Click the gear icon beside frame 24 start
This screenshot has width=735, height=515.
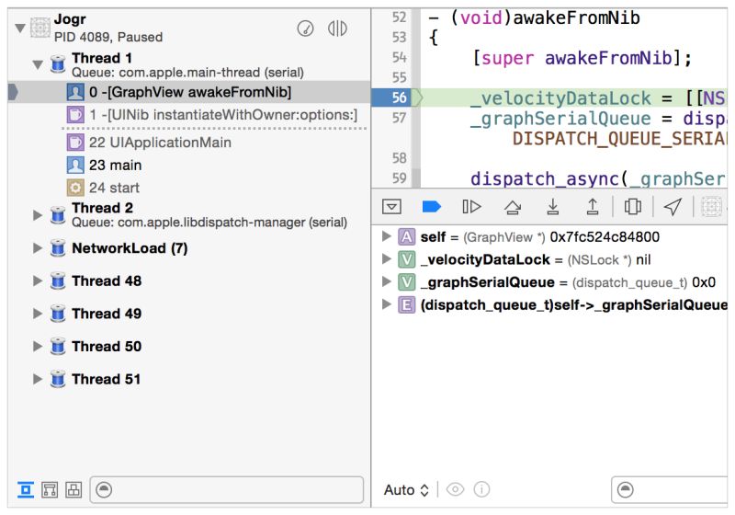coord(75,188)
